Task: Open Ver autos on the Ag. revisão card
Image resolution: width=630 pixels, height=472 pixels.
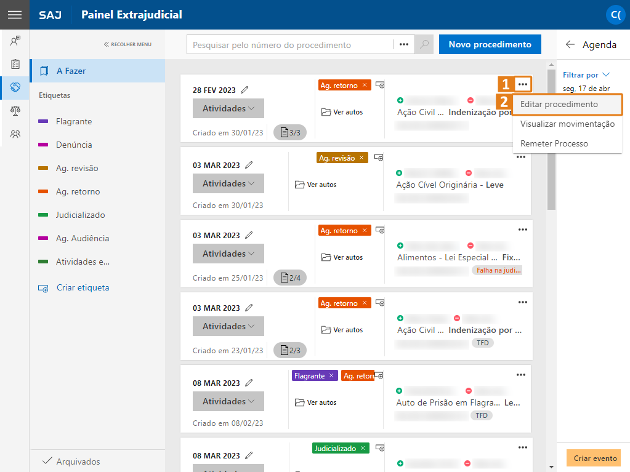Action: point(316,185)
